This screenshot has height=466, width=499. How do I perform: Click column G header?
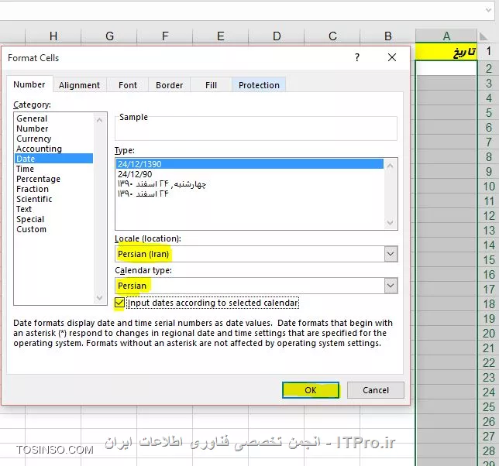[109, 36]
